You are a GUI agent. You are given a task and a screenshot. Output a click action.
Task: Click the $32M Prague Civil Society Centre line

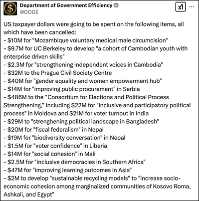pos(58,73)
